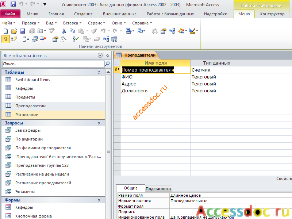This screenshot has height=219, width=292.
Task: Click the Open folder toolbar icon
Action: coord(14,31)
